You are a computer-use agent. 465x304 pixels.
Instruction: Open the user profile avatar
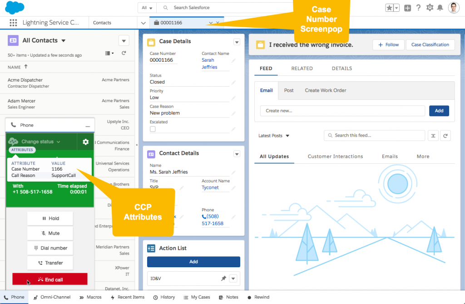point(454,8)
